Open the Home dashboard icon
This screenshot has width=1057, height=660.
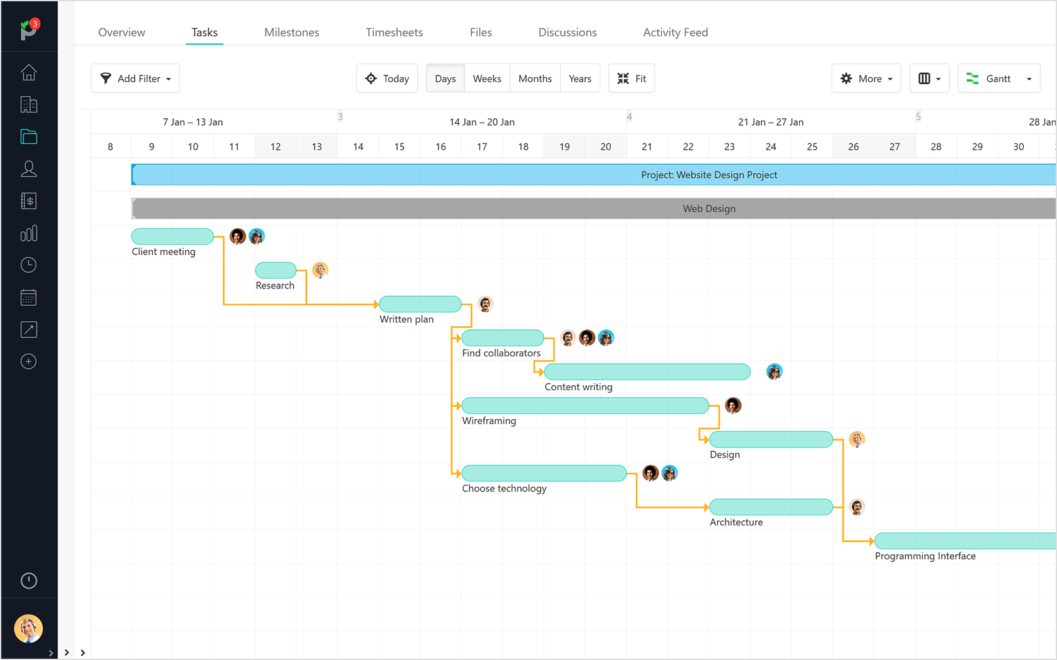[x=29, y=72]
